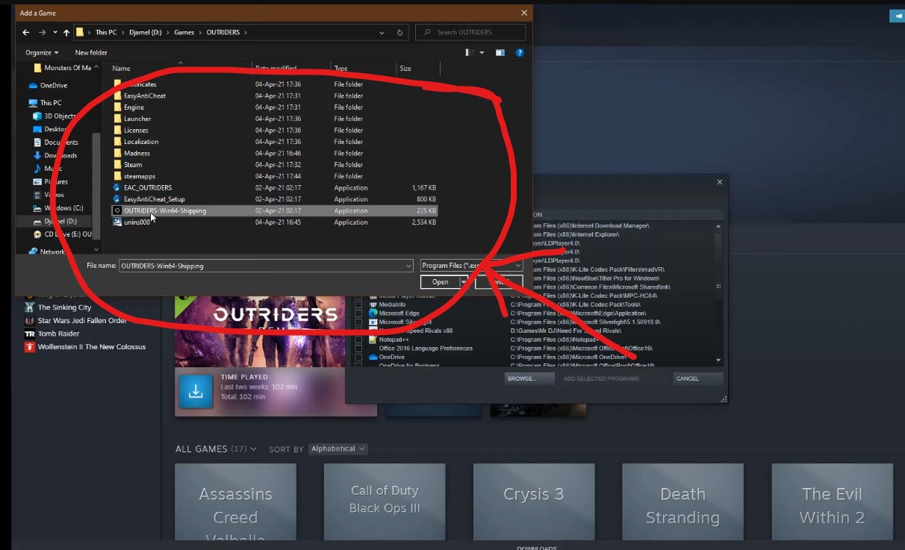Click the Djamel (D:) breadcrumb segment
This screenshot has width=905, height=550.
(143, 33)
